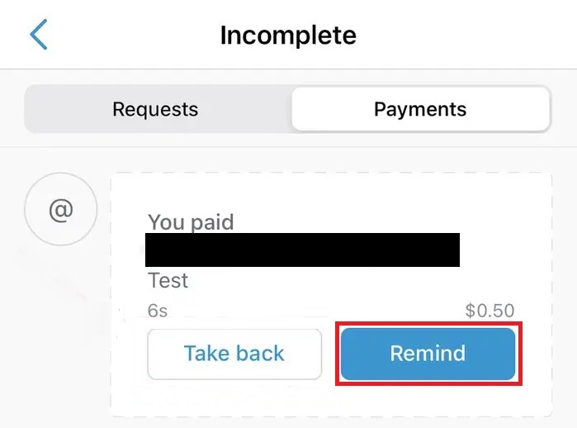This screenshot has height=428, width=577.
Task: Switch to the Requests tab
Action: [x=155, y=109]
